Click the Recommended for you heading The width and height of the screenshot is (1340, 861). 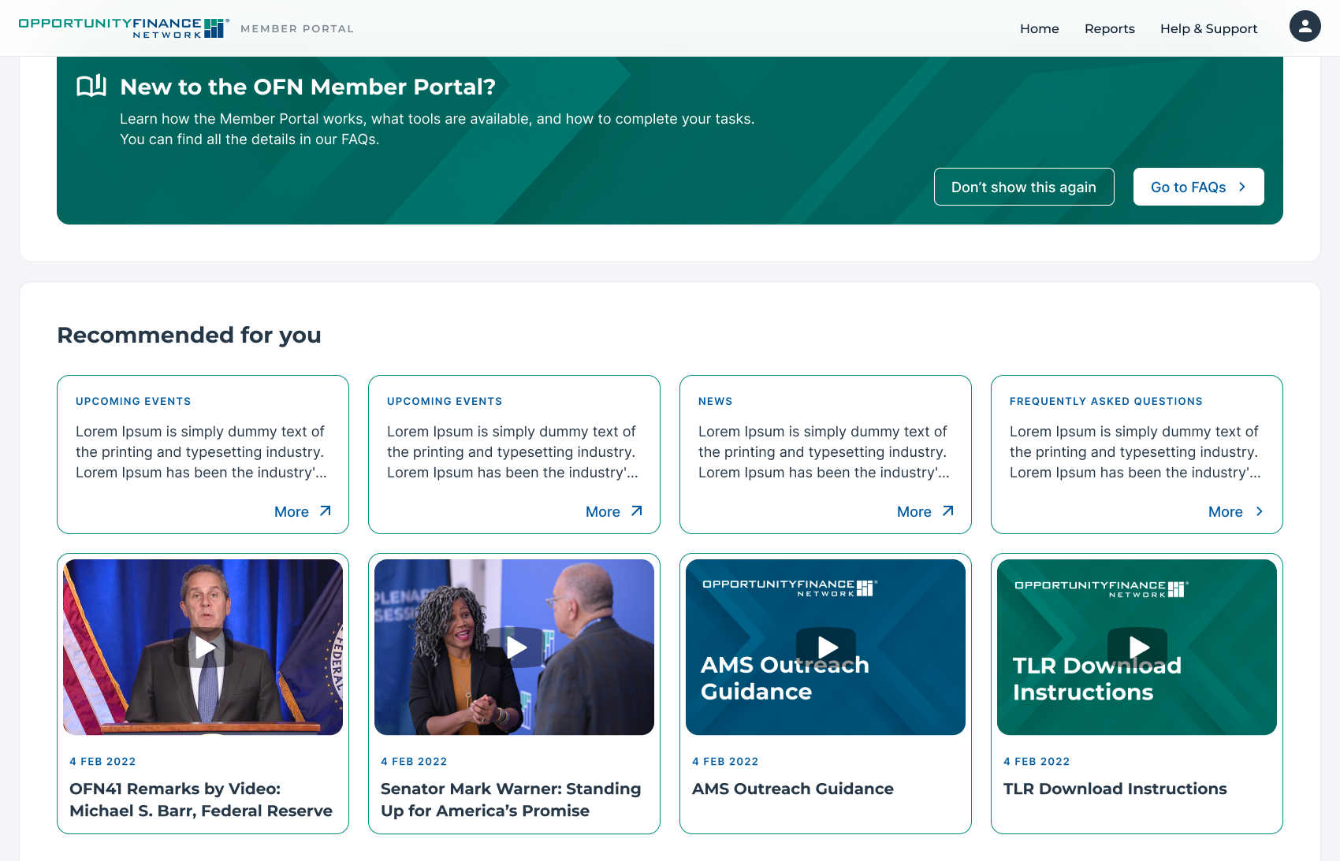189,335
